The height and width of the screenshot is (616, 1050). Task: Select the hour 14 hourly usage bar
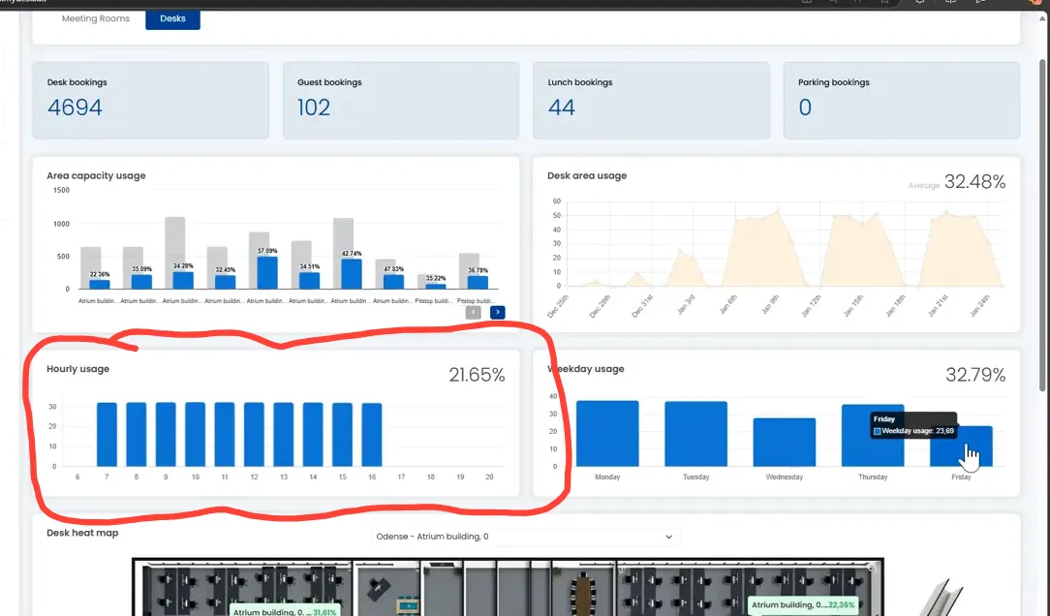click(x=314, y=434)
